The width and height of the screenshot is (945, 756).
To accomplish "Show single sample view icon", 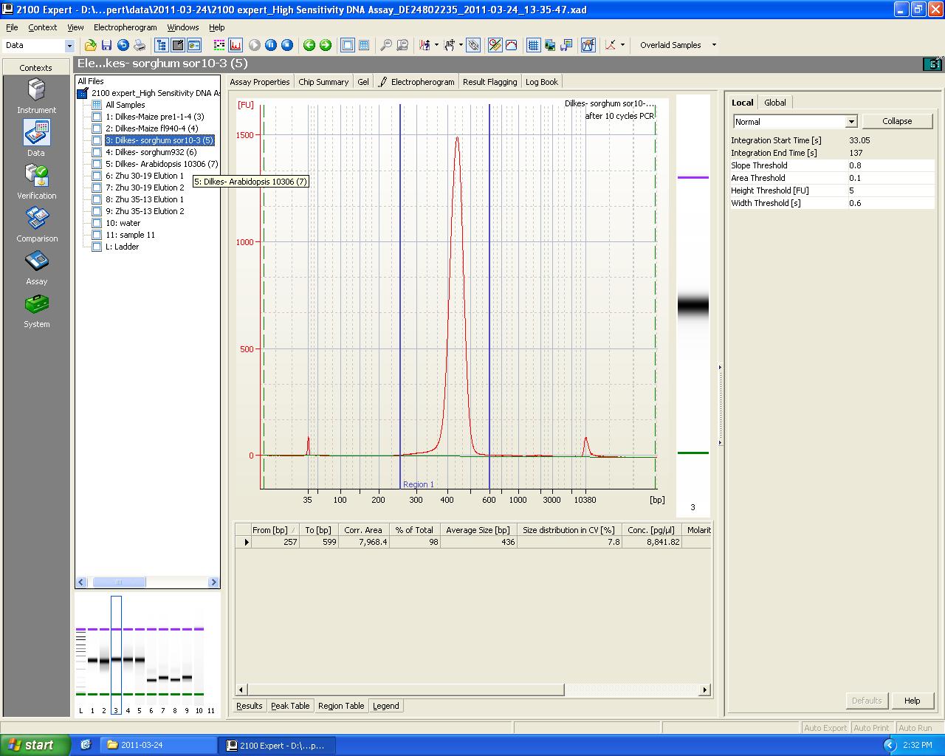I will pyautogui.click(x=348, y=45).
